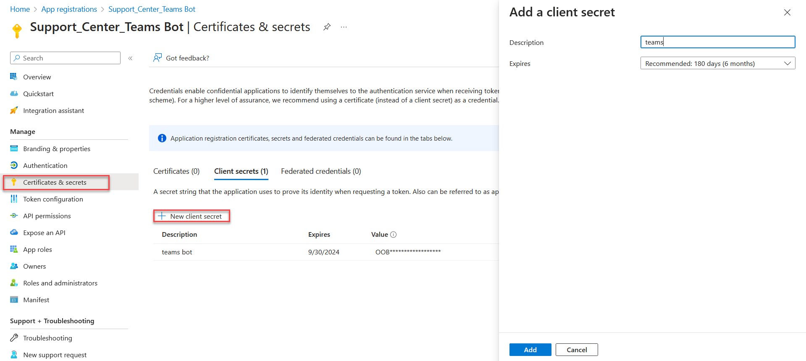Viewport: 806px width, 361px height.
Task: Close the Add a client secret panel
Action: (x=787, y=13)
